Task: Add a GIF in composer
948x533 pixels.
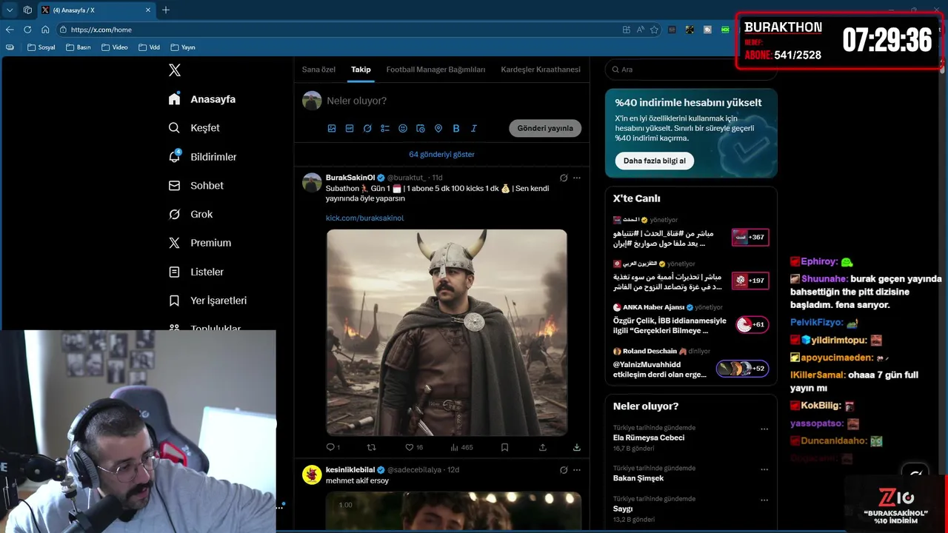Action: (350, 128)
